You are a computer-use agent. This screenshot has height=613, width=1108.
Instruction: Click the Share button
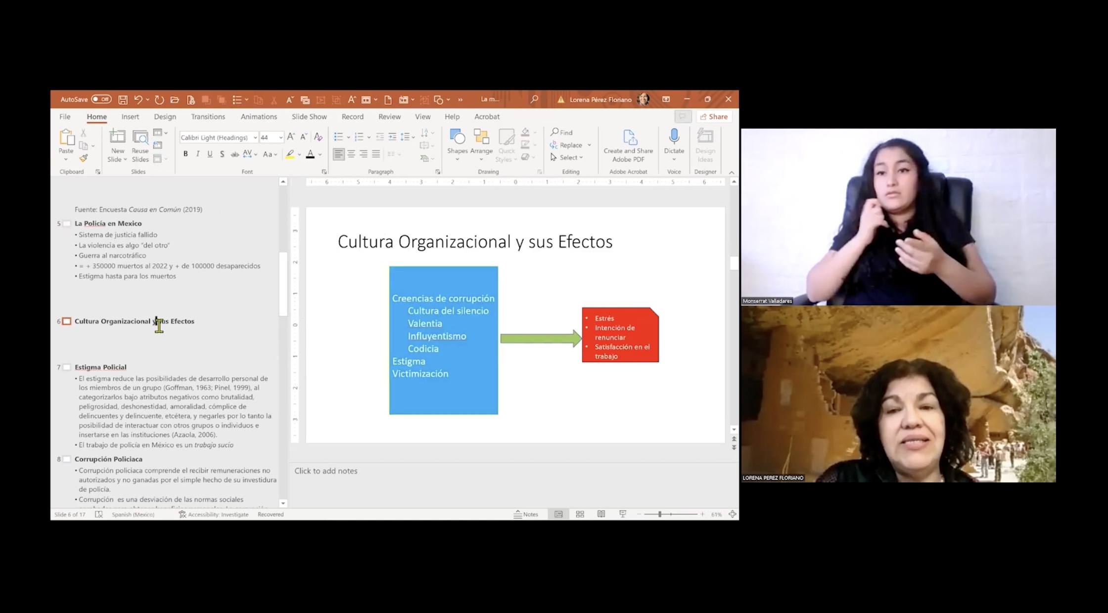(714, 117)
